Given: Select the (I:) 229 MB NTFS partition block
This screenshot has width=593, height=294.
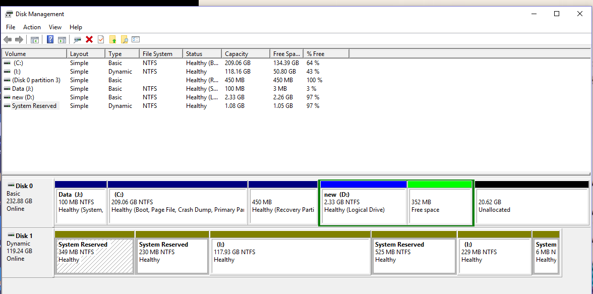Looking at the screenshot, I should click(x=494, y=253).
